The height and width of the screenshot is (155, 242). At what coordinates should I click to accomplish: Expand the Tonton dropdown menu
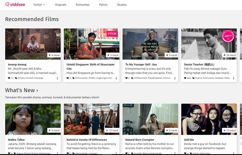pyautogui.click(x=39, y=5)
